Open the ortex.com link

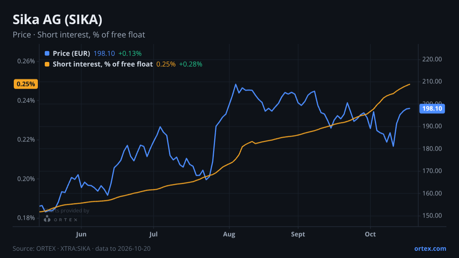pos(430,248)
